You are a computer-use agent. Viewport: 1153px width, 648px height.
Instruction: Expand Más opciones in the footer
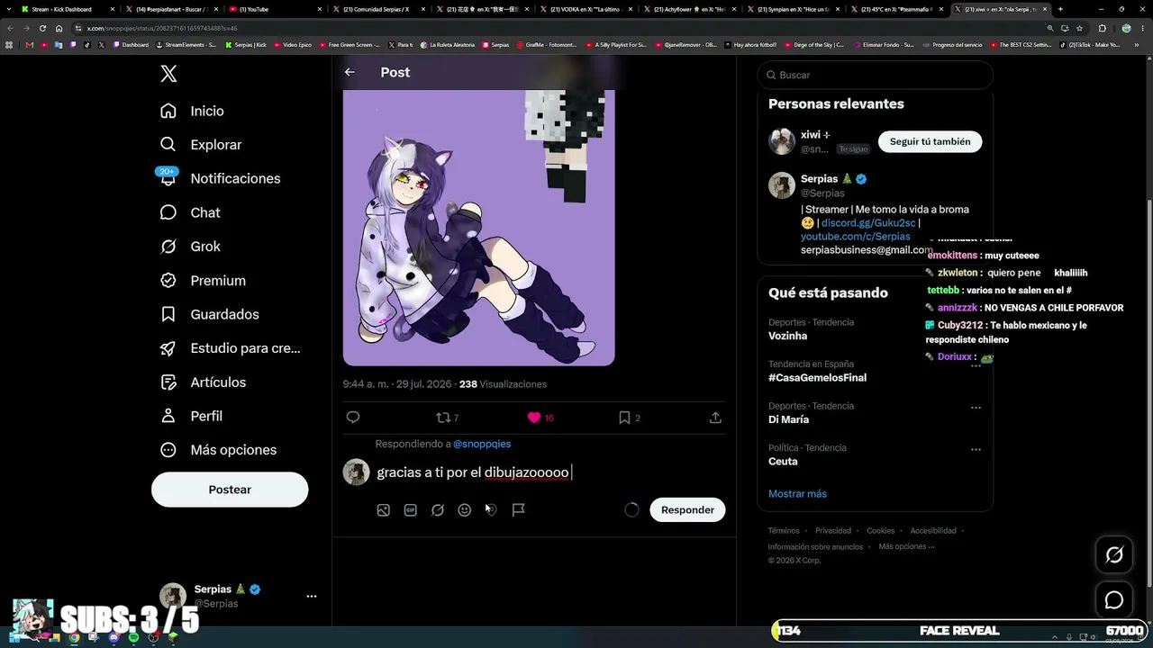pos(907,546)
